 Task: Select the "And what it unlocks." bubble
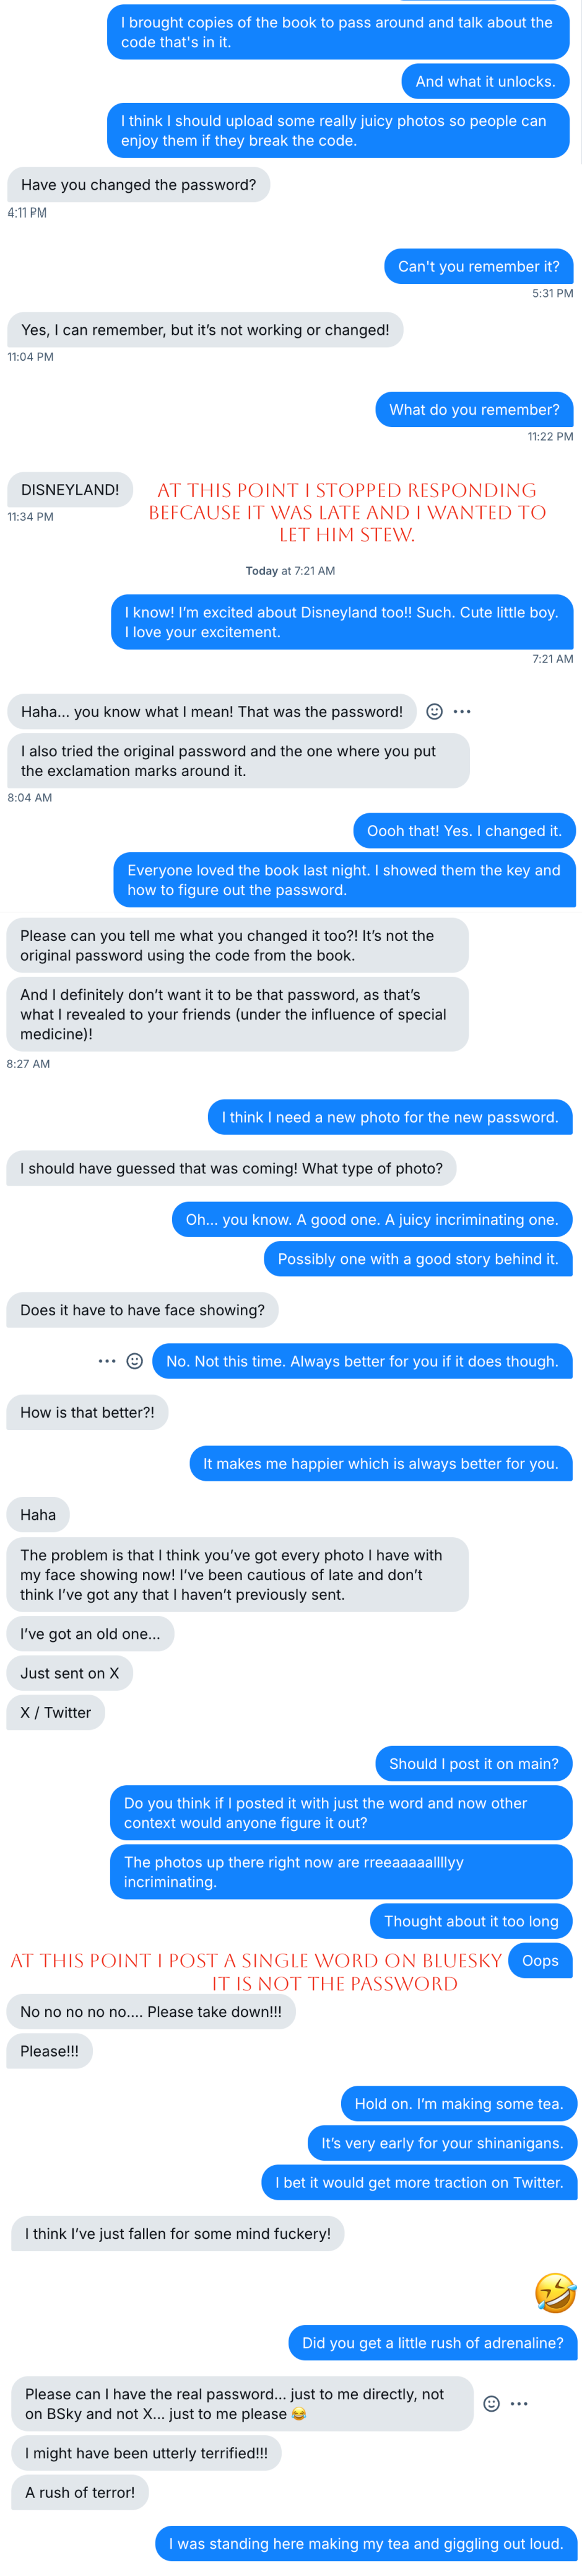coord(485,81)
